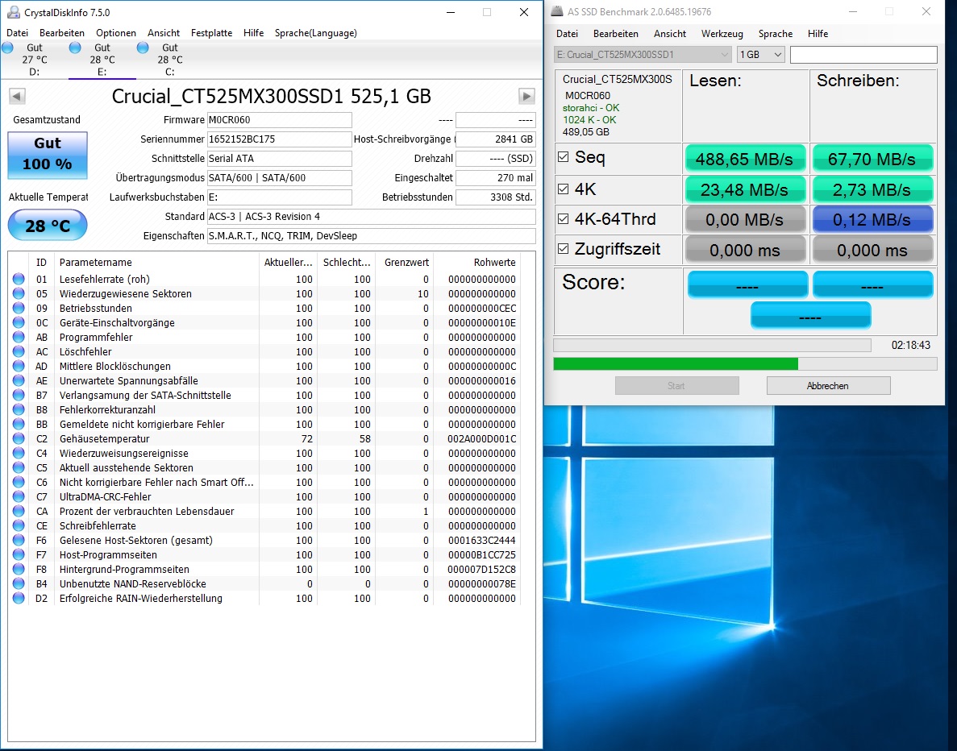Click the empty text field beside 1 GB dropdown
Viewport: 957px width, 751px height.
pos(863,54)
